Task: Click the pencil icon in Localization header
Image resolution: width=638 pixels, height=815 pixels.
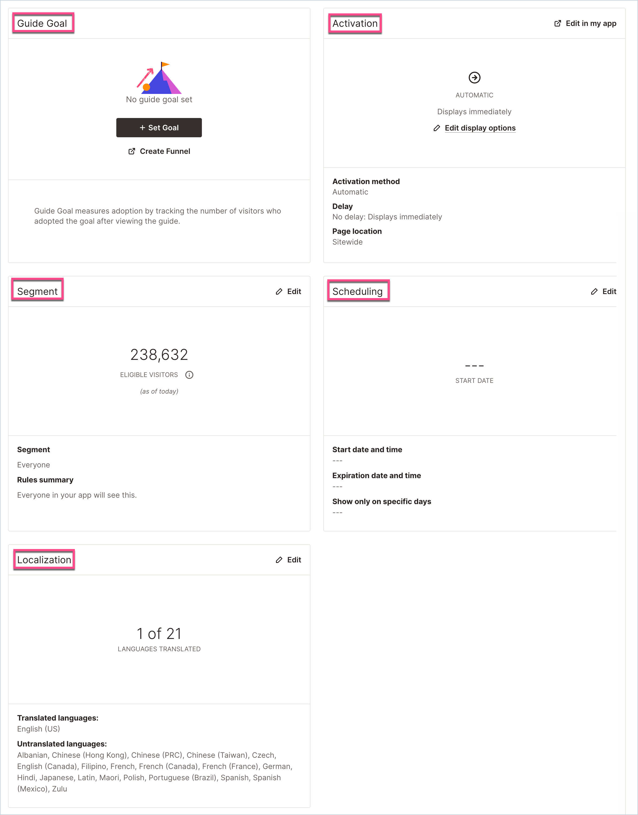Action: [279, 560]
